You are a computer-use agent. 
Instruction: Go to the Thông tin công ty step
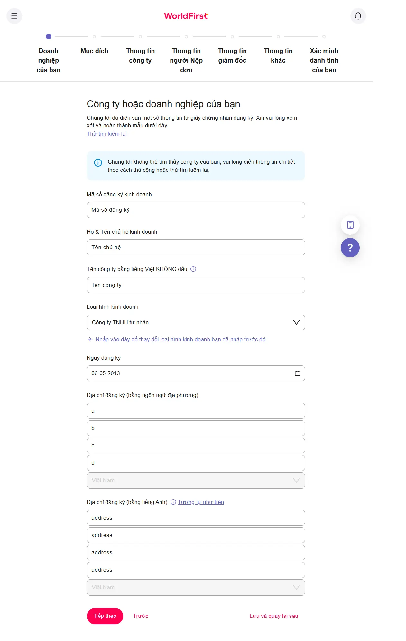tap(140, 55)
